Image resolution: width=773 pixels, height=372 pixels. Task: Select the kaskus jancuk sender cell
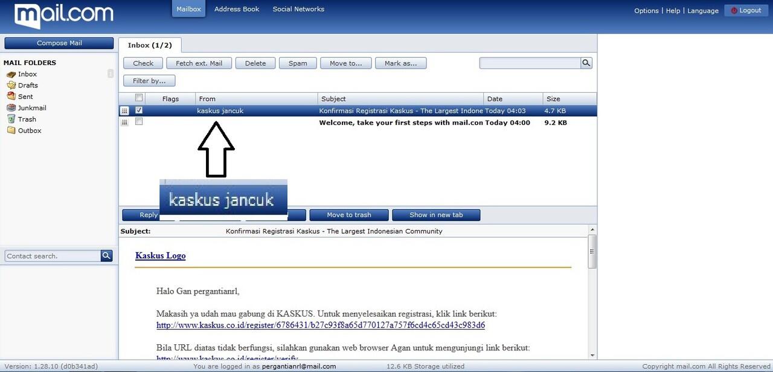coord(220,111)
